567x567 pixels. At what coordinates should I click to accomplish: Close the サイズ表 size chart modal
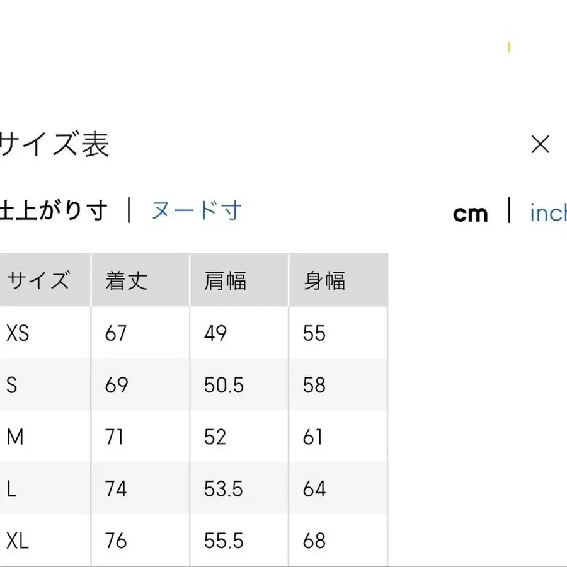pyautogui.click(x=541, y=145)
